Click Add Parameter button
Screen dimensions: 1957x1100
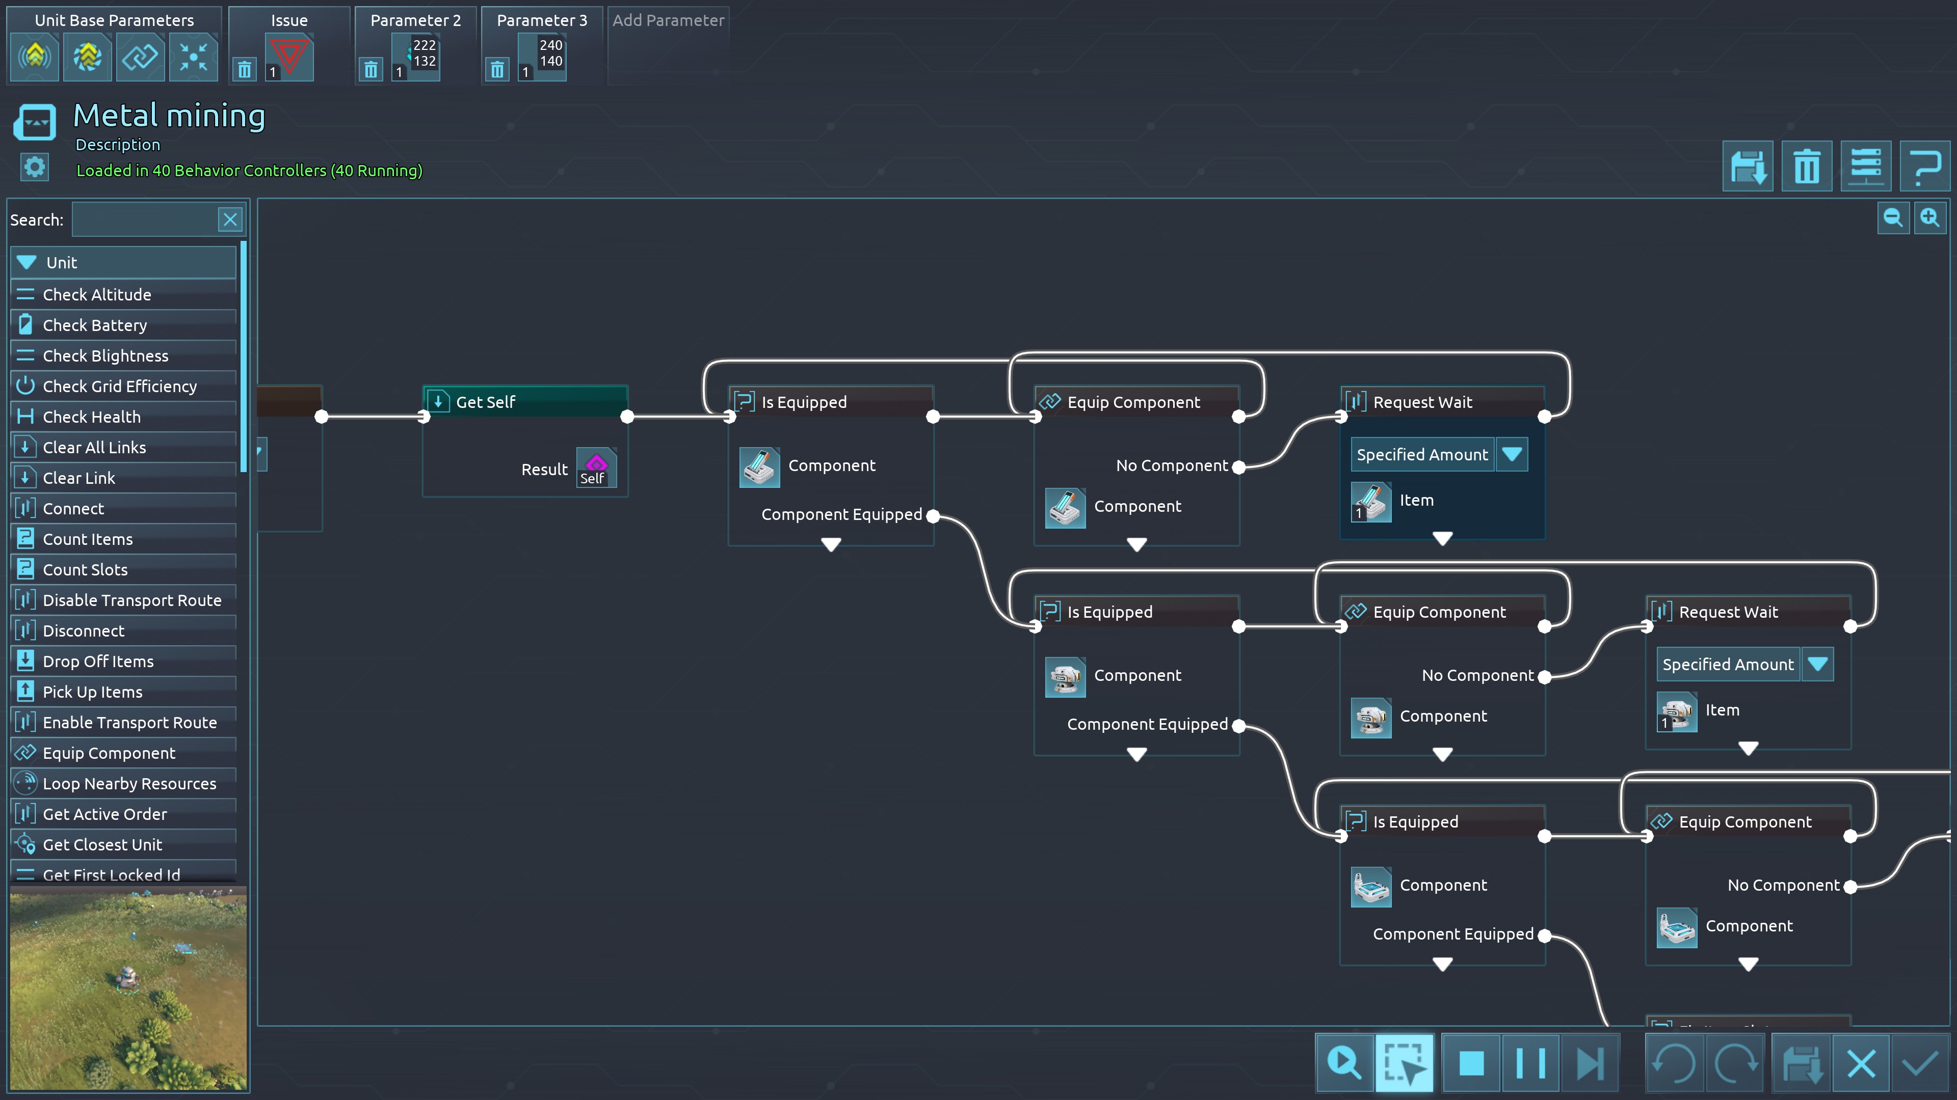[668, 20]
